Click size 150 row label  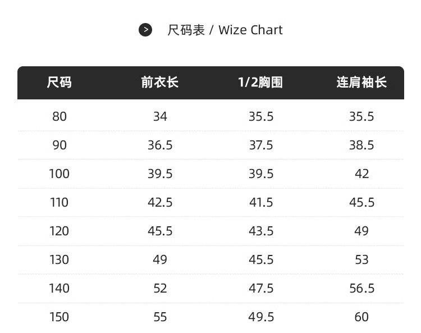click(x=59, y=317)
